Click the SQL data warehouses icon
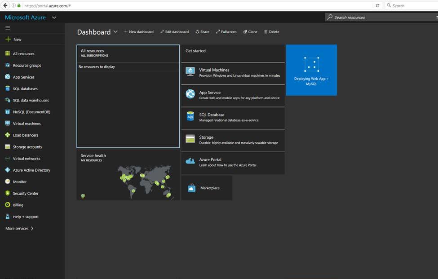This screenshot has width=438, height=279. (x=8, y=100)
